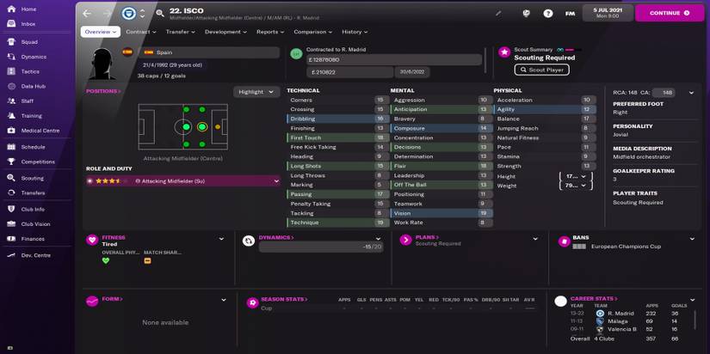710x354 pixels.
Task: Click the Fitness heart icon
Action: tap(92, 240)
